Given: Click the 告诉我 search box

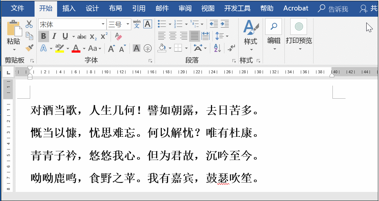Looking at the screenshot, I should (x=333, y=9).
